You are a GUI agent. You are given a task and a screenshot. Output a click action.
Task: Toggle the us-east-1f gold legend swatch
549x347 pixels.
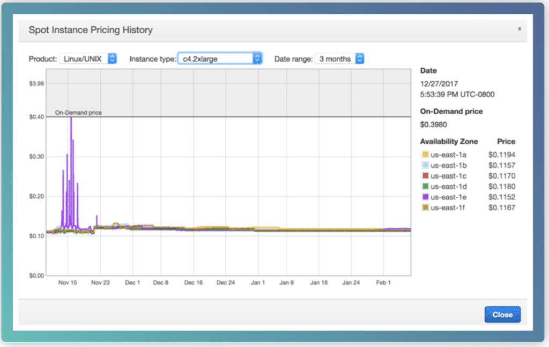pos(425,208)
